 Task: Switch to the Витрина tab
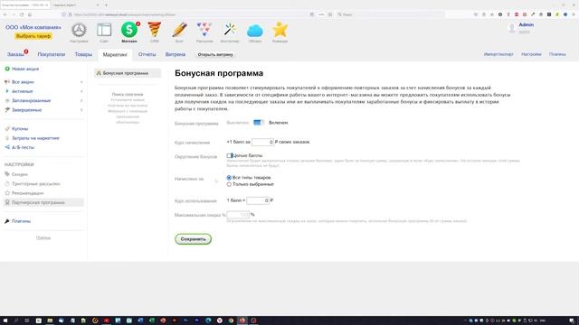(x=176, y=54)
